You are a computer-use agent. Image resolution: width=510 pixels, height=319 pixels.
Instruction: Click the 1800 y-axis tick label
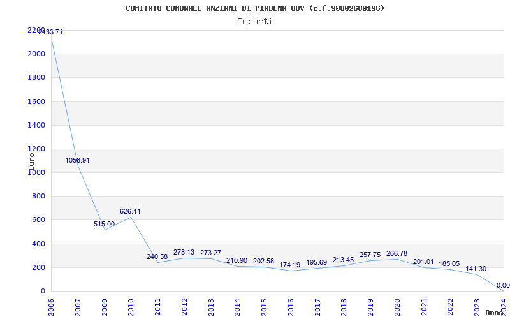click(36, 77)
